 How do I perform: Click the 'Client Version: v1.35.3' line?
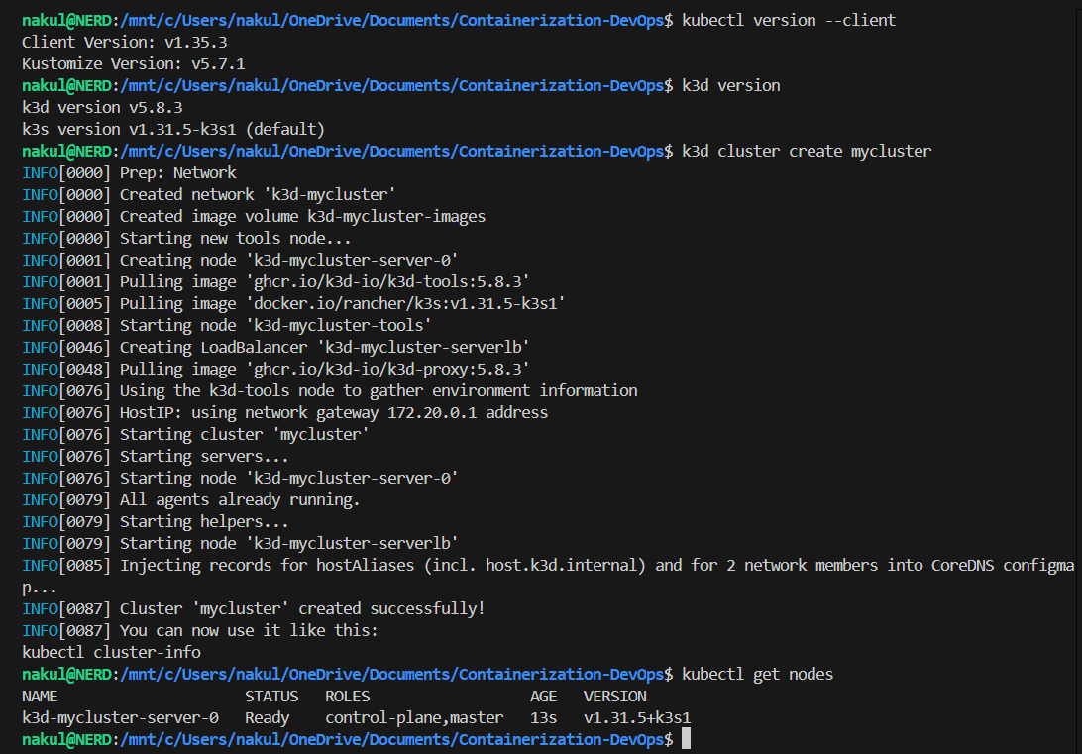tap(124, 42)
